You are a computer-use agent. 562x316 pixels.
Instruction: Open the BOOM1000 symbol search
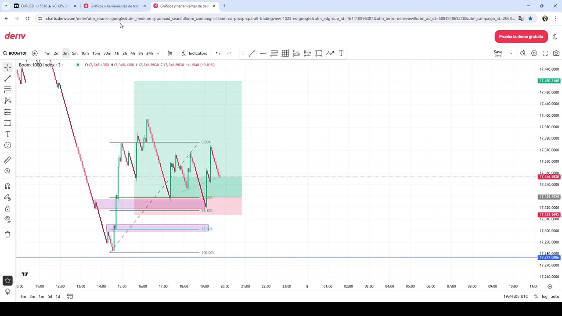pyautogui.click(x=14, y=54)
